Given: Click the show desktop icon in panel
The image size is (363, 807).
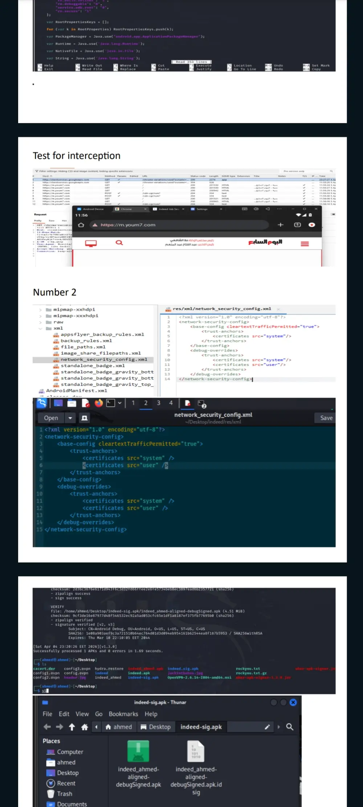Looking at the screenshot, I should (58, 403).
